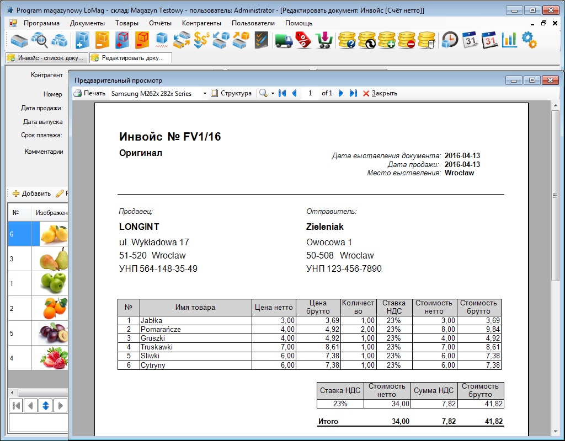Click the lemons product thumbnail
The width and height of the screenshot is (565, 441).
click(x=54, y=234)
